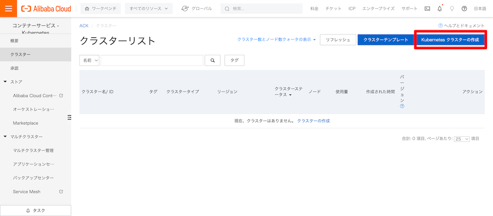Collapse the sidebar with the handle icon
Image resolution: width=493 pixels, height=216 pixels.
(69, 117)
